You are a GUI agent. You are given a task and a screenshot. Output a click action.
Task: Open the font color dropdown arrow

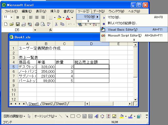(x=72, y=17)
